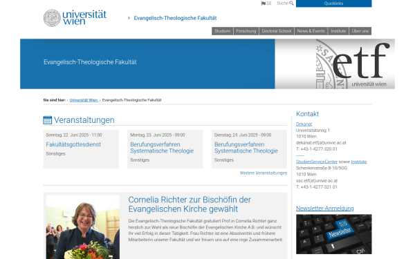
Task: Follow the Universität Wien breadcrumb link
Action: [x=84, y=100]
